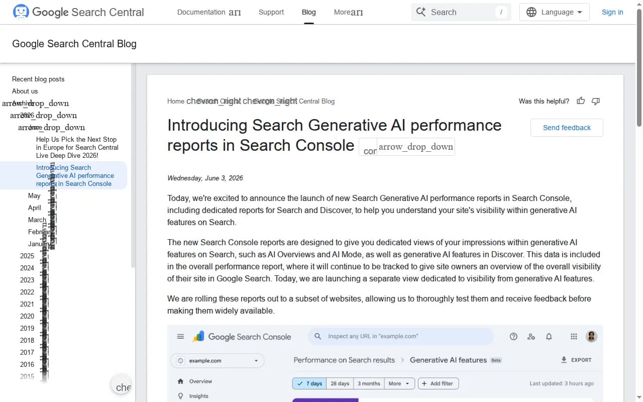Select the 3 months filter
643x402 pixels.
(x=369, y=383)
